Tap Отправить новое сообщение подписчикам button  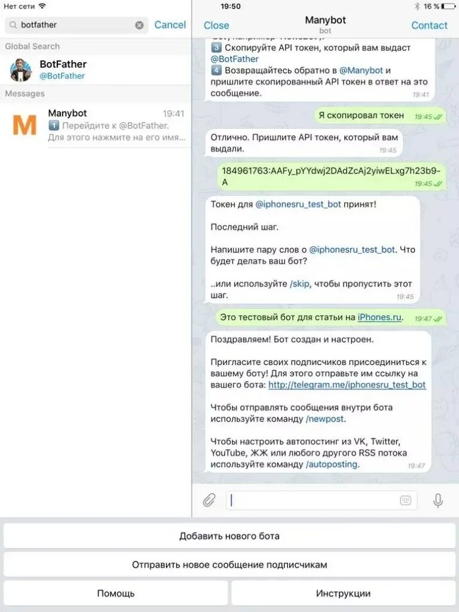click(x=229, y=564)
